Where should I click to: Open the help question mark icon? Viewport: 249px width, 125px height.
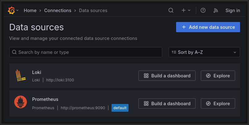coord(203,10)
